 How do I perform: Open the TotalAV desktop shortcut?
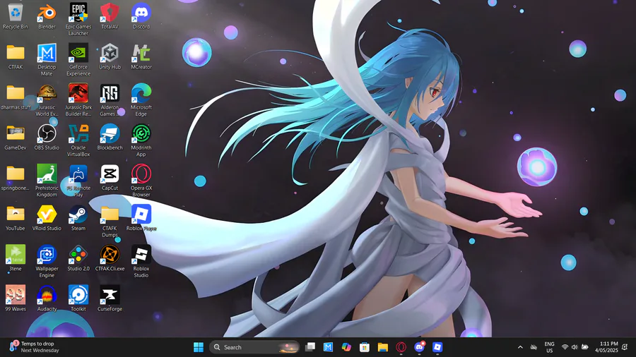pos(110,17)
